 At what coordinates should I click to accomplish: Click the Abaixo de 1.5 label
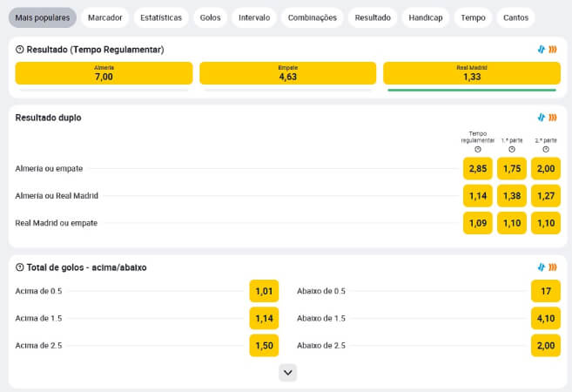click(x=321, y=318)
